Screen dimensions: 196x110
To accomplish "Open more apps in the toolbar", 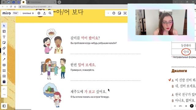I will coord(4,82).
